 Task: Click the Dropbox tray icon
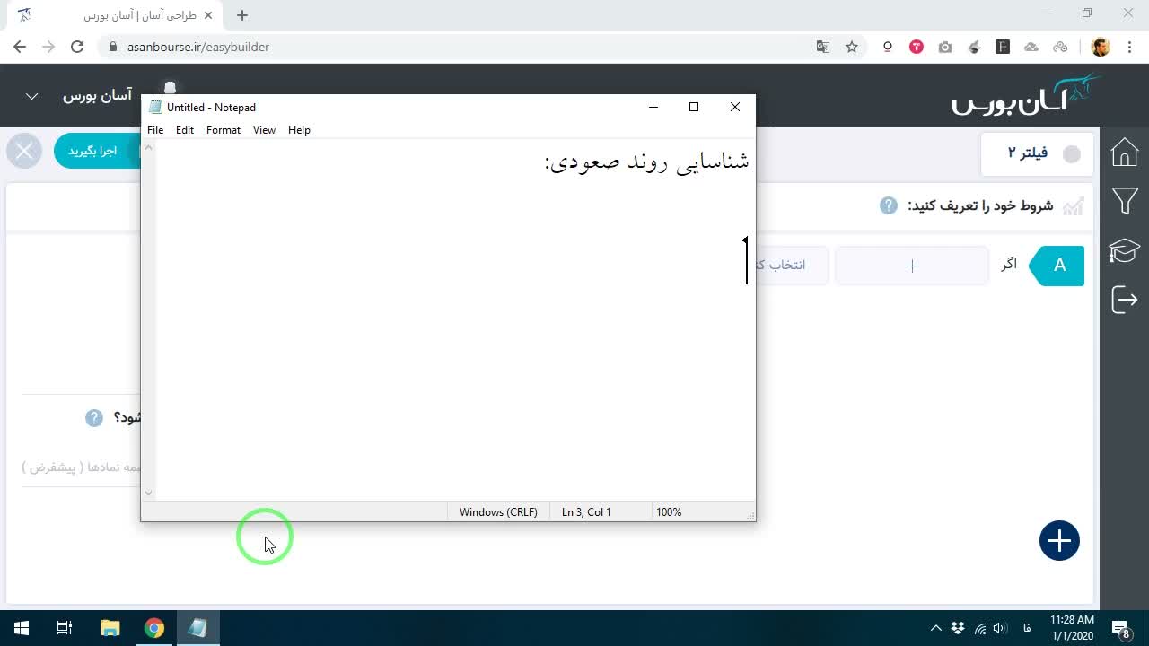click(958, 628)
